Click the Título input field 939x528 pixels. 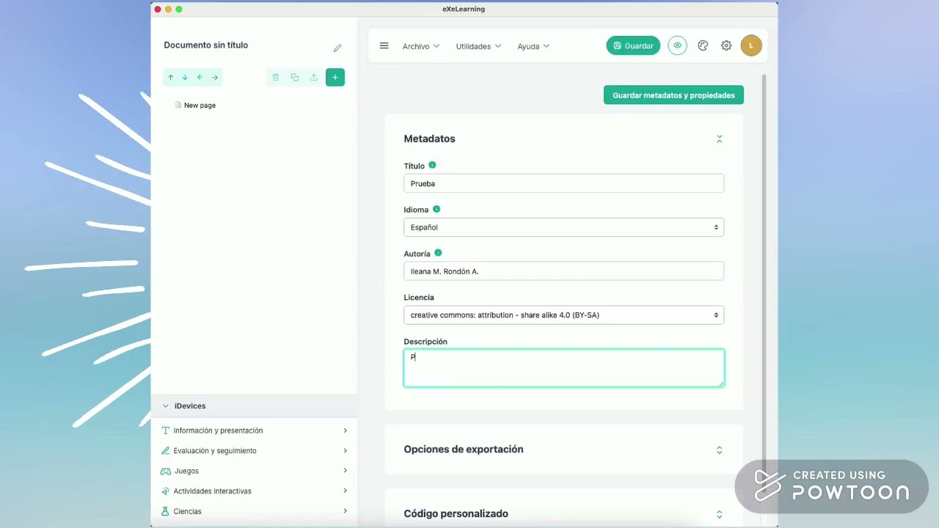click(563, 183)
